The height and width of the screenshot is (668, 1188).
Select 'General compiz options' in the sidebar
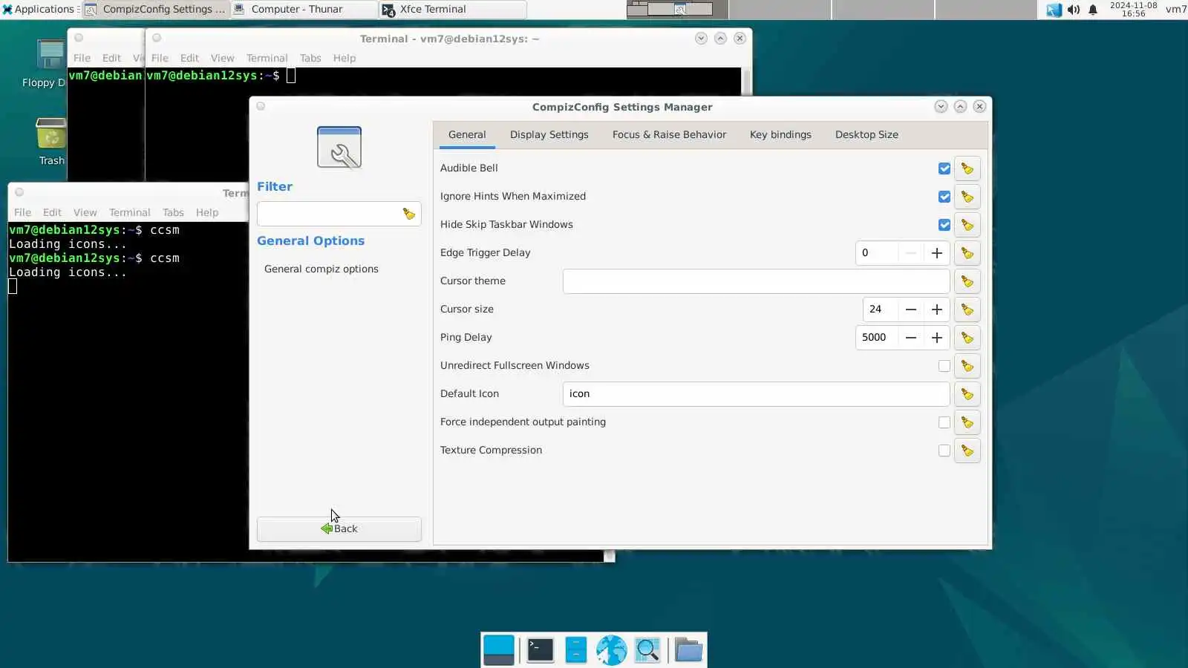[x=322, y=269]
